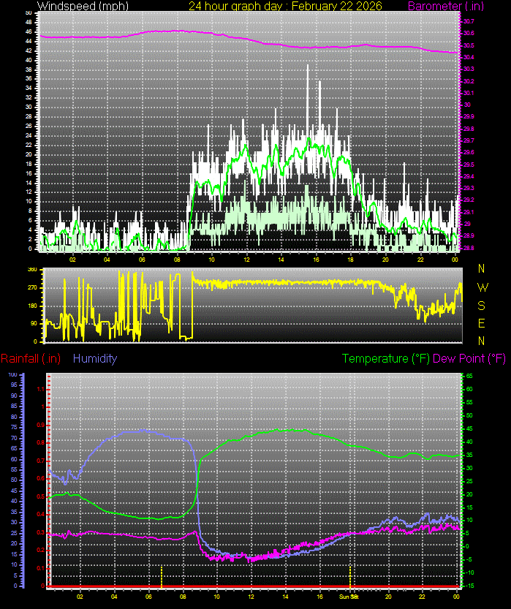Viewport: 511px width, 609px height.
Task: Click the "N" compass letter below E
Action: pyautogui.click(x=482, y=341)
